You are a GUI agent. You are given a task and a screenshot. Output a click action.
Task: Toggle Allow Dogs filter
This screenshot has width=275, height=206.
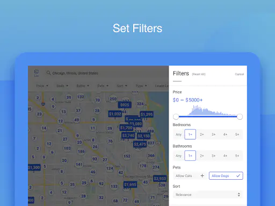click(226, 176)
